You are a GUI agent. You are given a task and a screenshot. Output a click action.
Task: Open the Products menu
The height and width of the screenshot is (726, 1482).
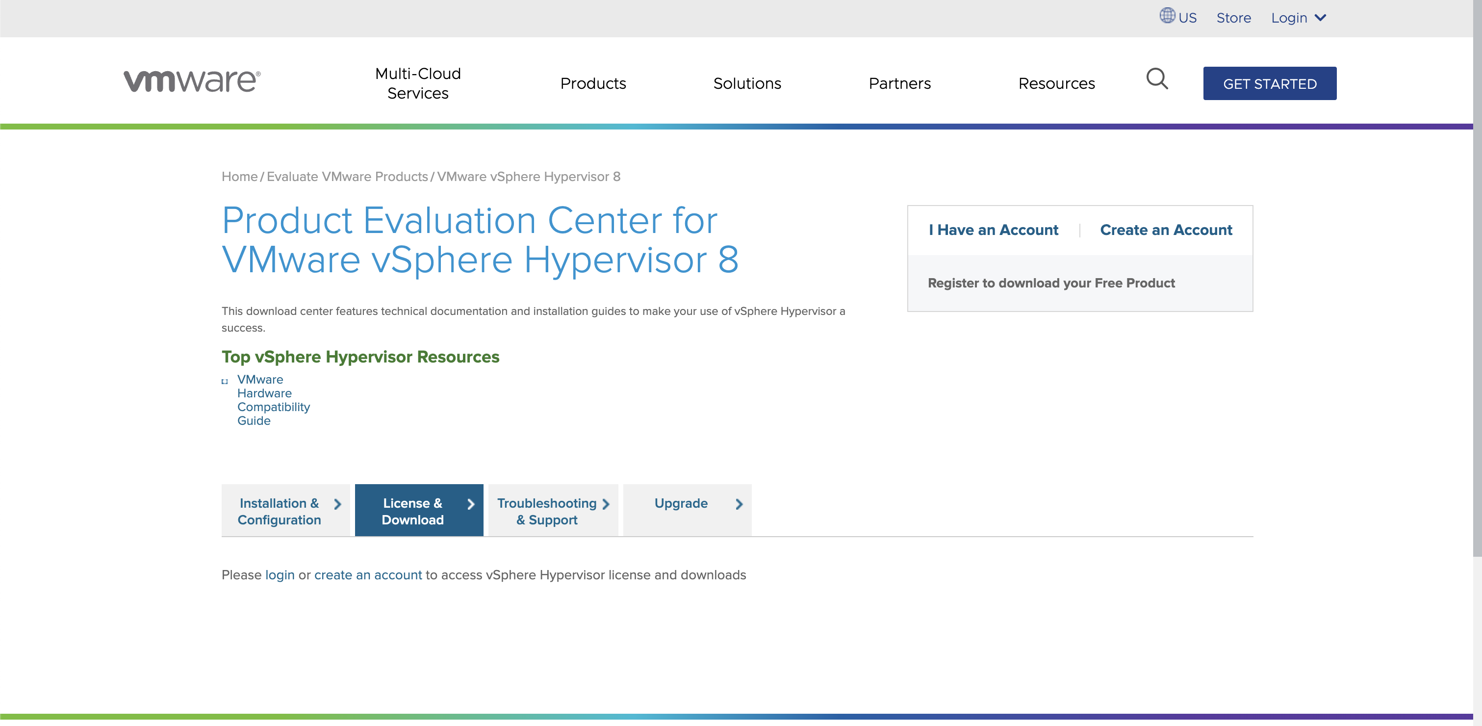point(592,83)
